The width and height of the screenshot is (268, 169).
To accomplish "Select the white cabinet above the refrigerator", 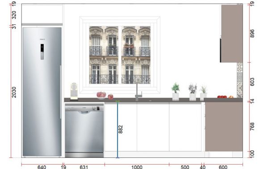I will pyautogui.click(x=42, y=14).
